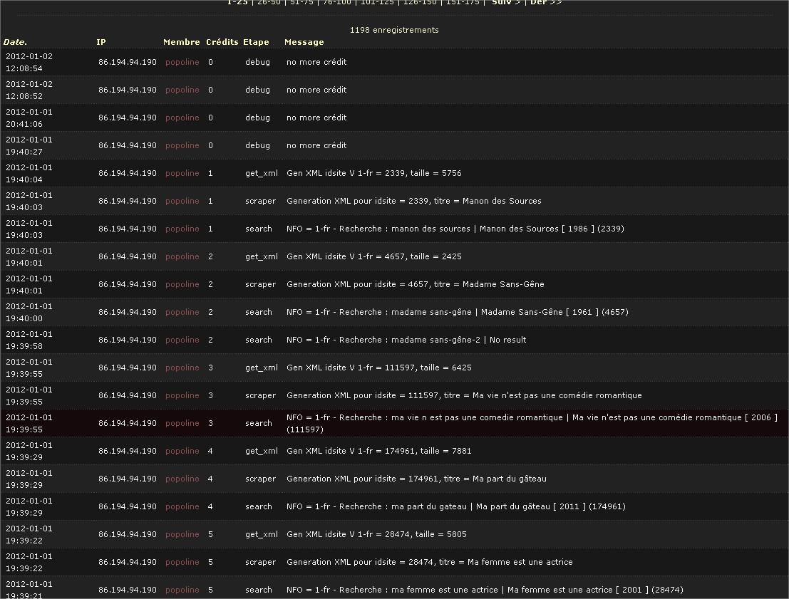Select message 'Gen XML idsite V 1-fr = 174961, taille = 7881'
Screen dimensions: 789x599
click(x=379, y=451)
